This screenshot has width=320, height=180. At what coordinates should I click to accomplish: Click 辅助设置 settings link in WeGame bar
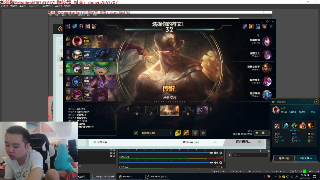[100, 142]
